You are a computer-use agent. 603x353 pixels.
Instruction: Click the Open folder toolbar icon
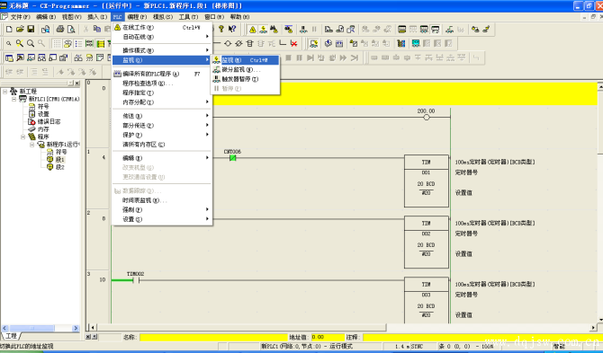point(20,29)
